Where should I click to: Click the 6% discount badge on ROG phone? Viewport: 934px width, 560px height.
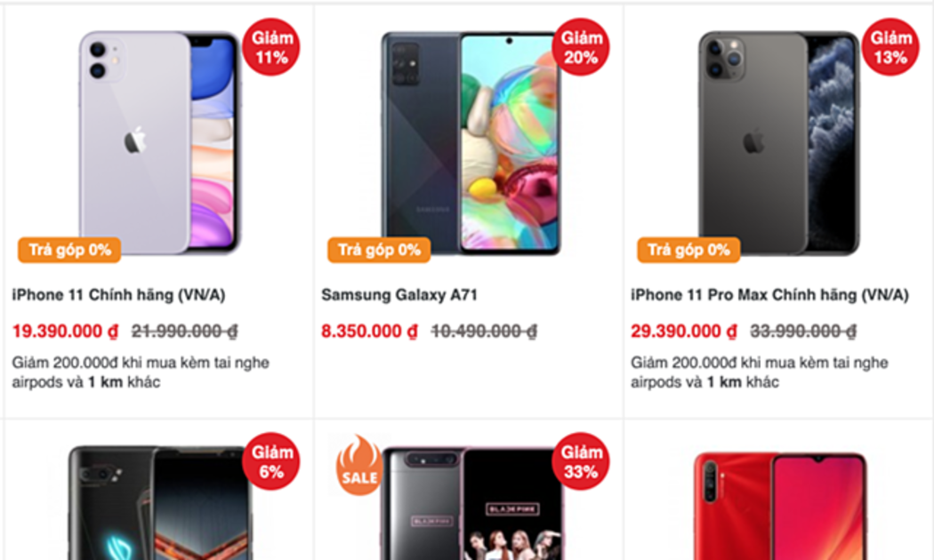pos(271,461)
